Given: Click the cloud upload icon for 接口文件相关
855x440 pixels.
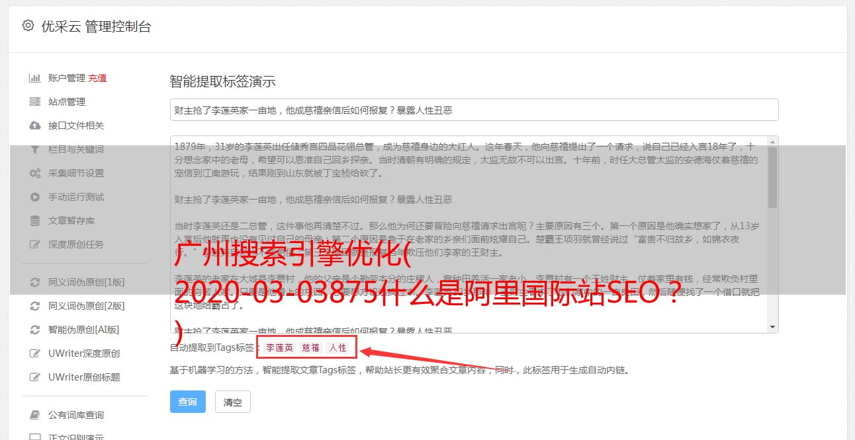Looking at the screenshot, I should (35, 126).
